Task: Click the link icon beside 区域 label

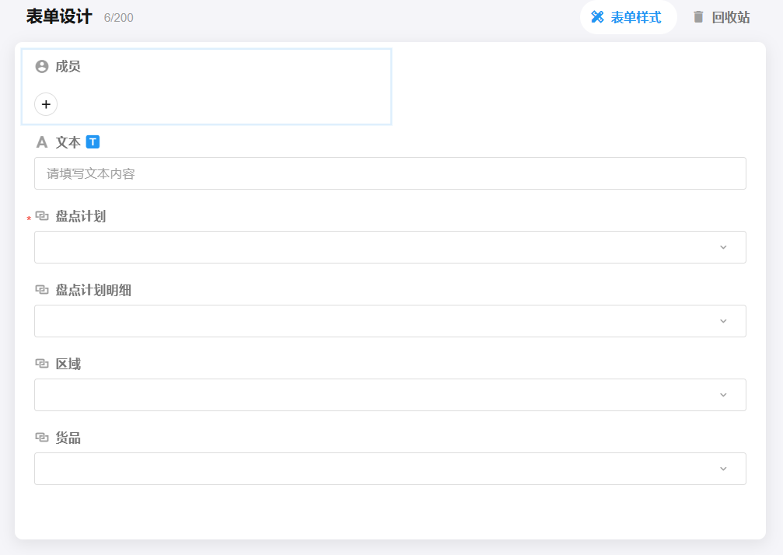Action: click(x=42, y=364)
